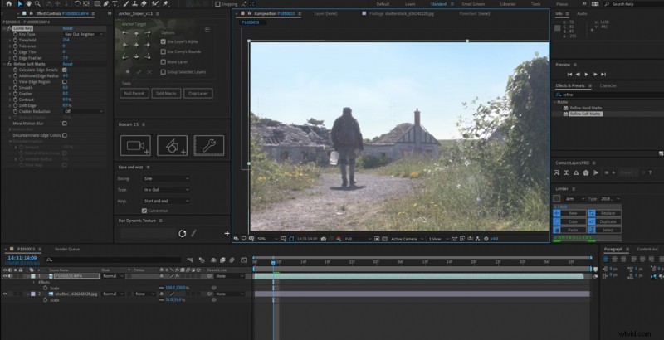Open the Full resolution dropdown
Image resolution: width=664 pixels, height=340 pixels.
coord(358,239)
